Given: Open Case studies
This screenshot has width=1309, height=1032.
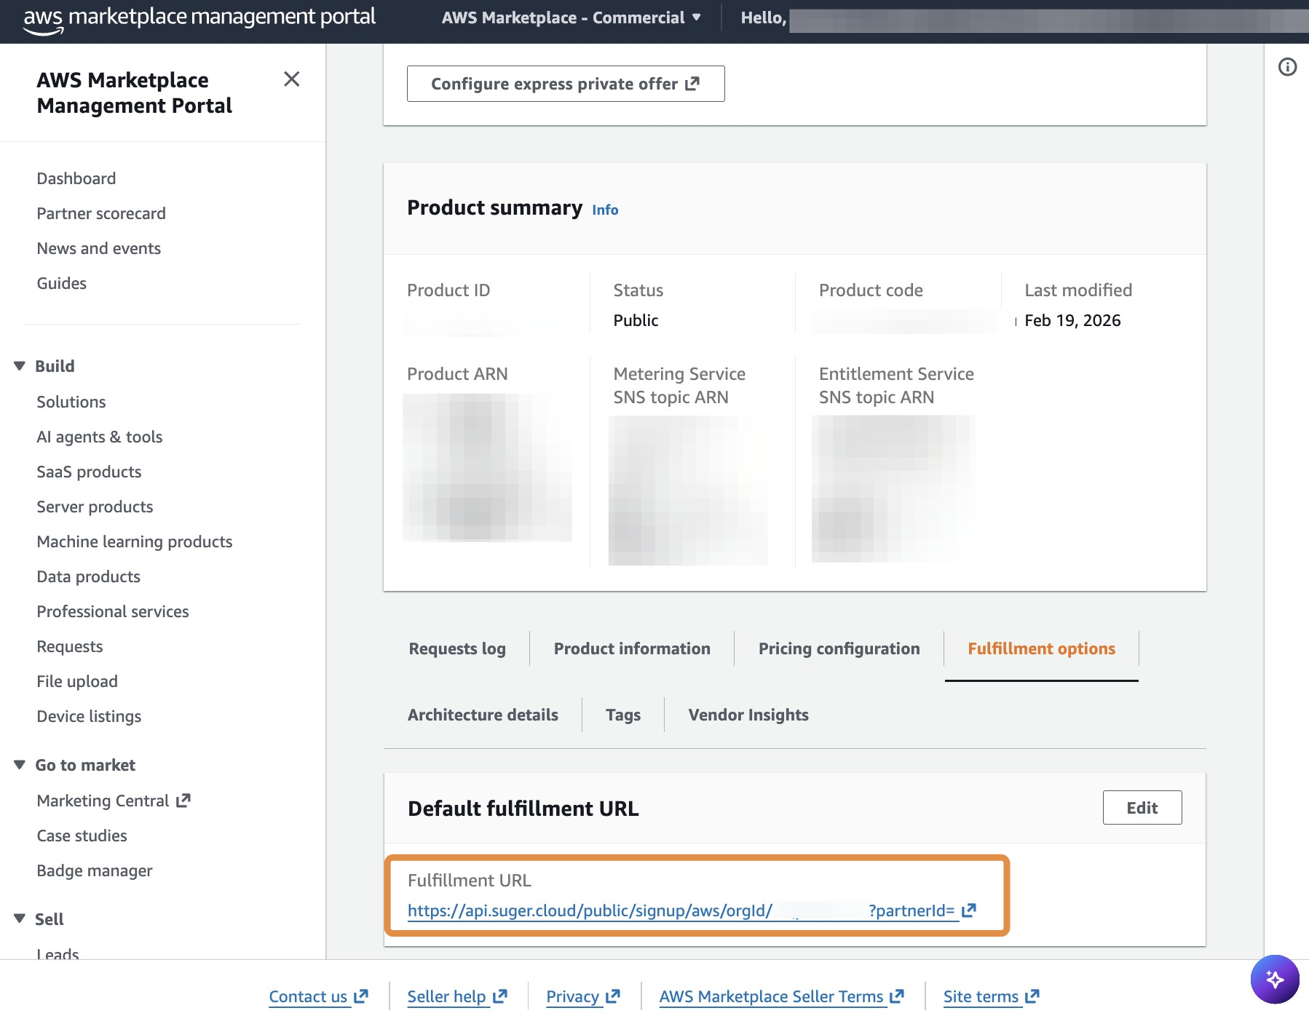Looking at the screenshot, I should tap(82, 835).
